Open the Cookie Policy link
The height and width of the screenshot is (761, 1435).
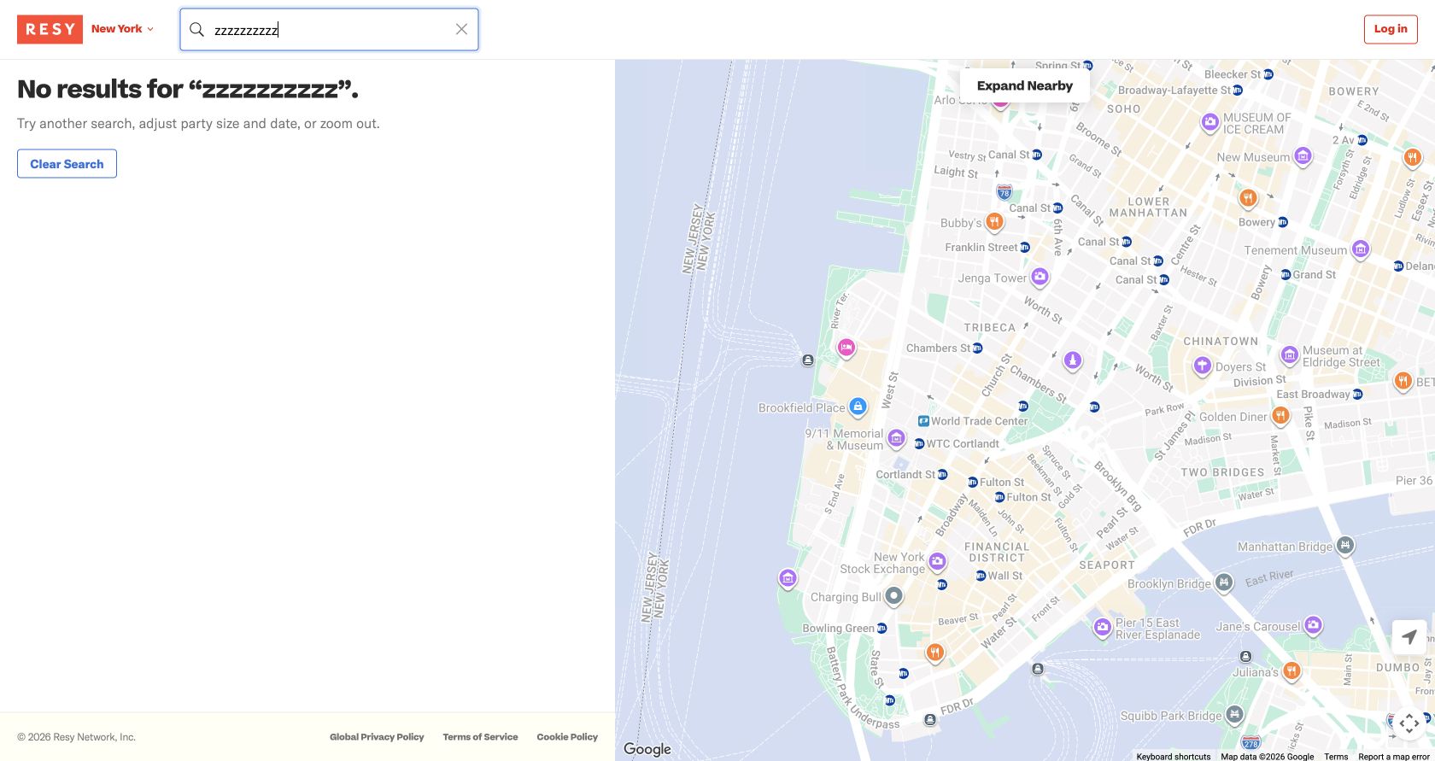[x=567, y=737]
